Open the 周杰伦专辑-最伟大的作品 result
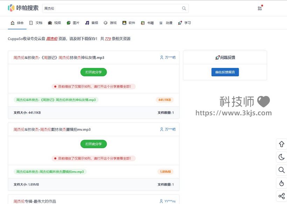This screenshot has width=287, height=204. pos(35,201)
